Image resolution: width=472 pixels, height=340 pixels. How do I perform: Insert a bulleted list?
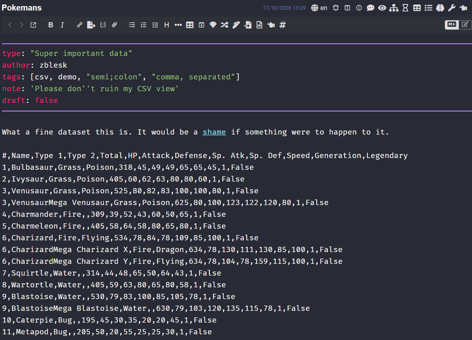tap(132, 25)
